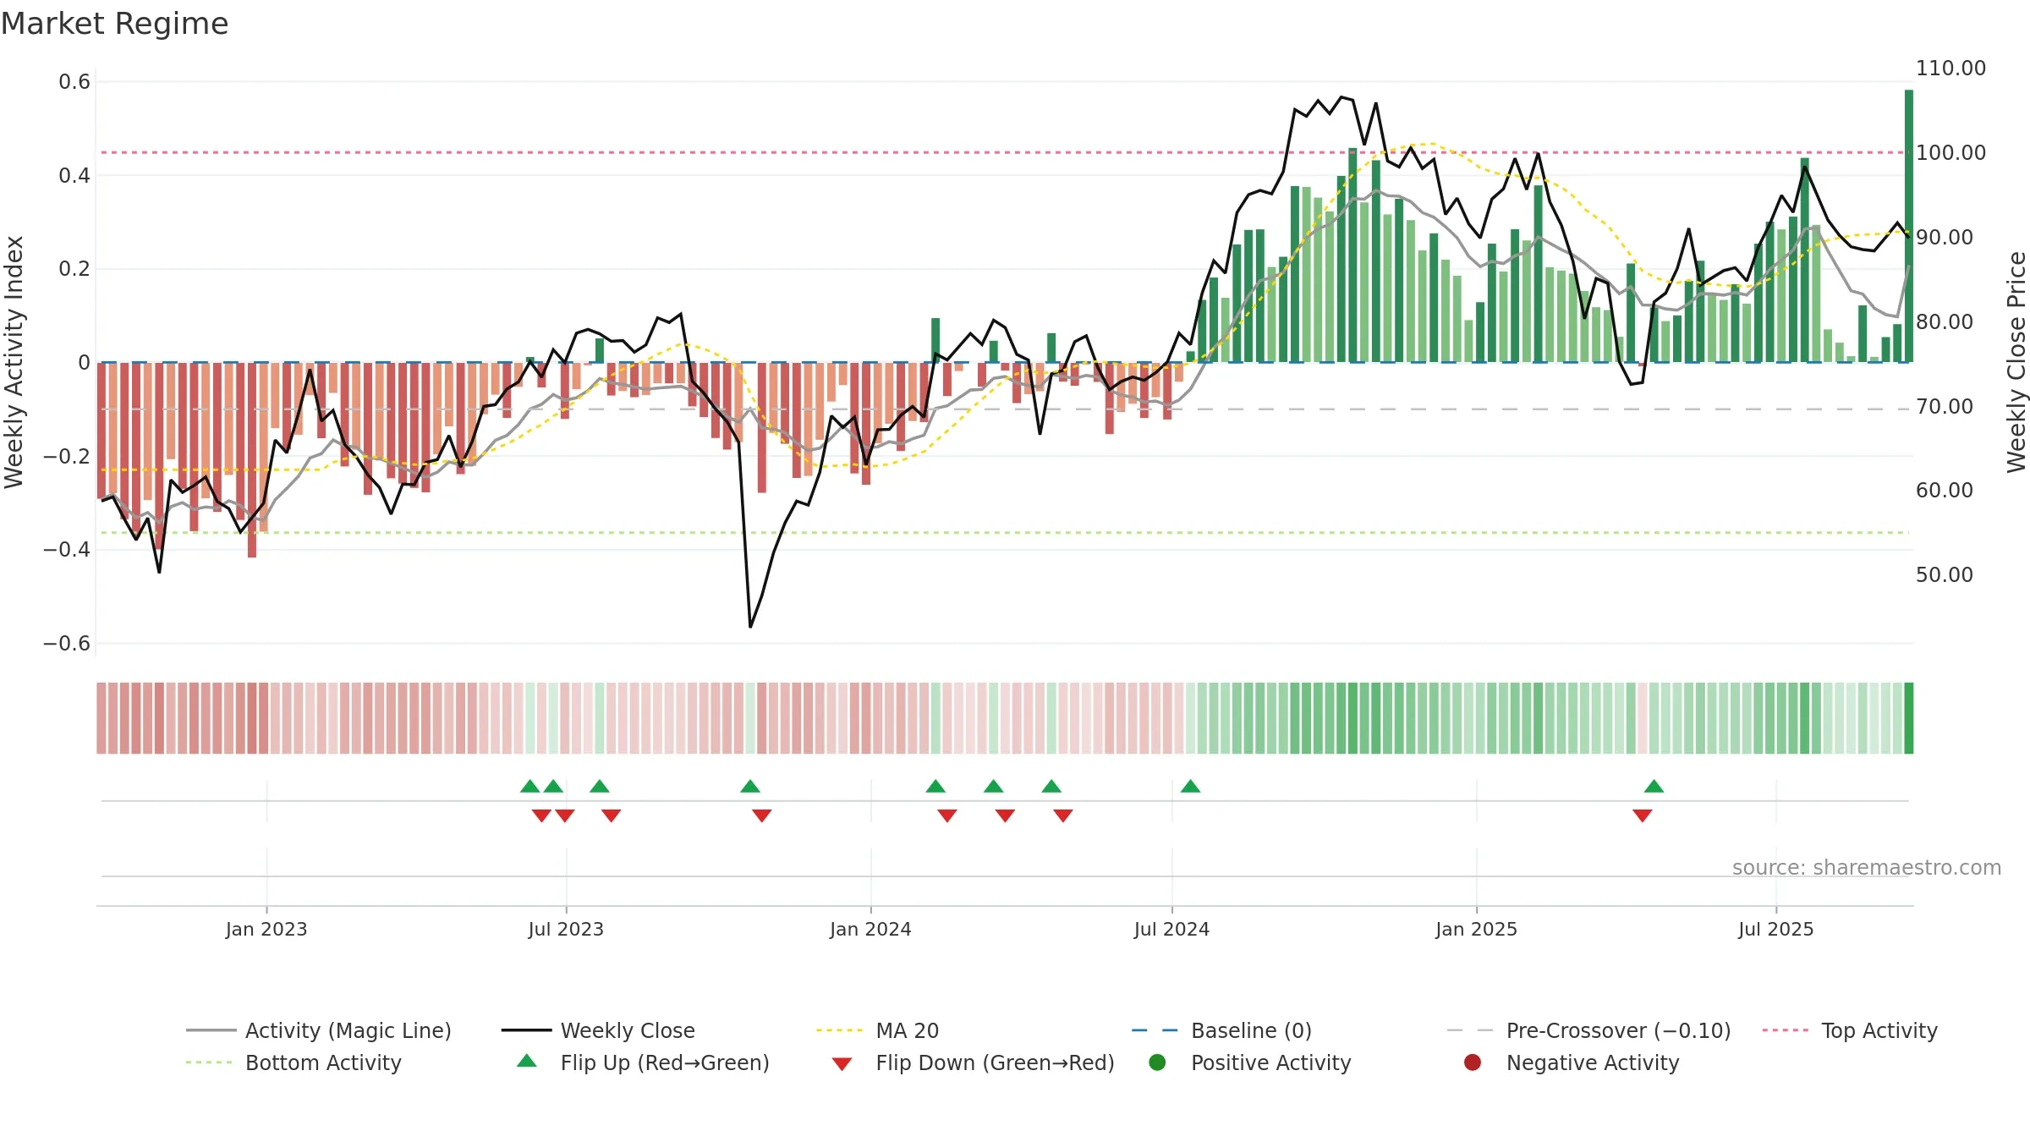Screen dimensions: 2030x1142
Task: Click the Jan 2023 date tick label
Action: (266, 929)
